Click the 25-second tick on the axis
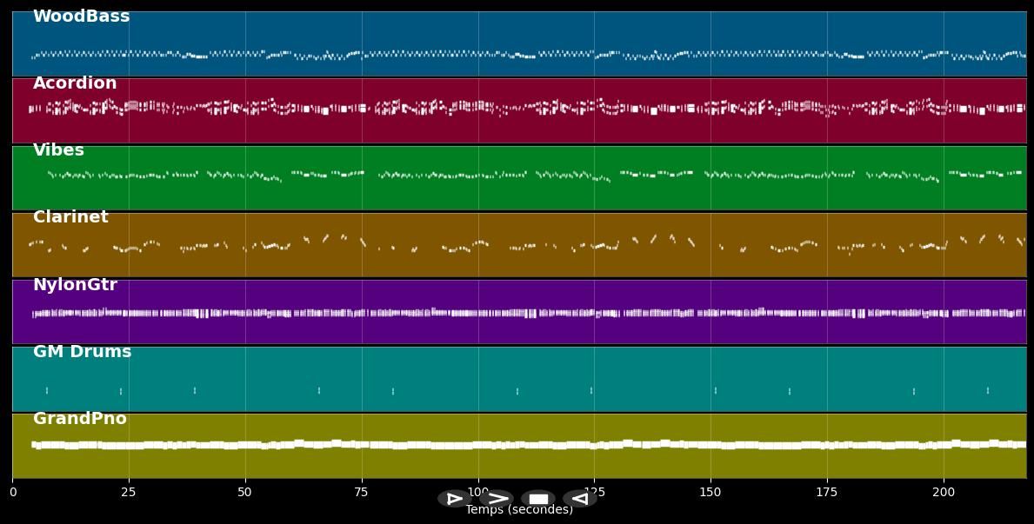This screenshot has width=1034, height=524. coord(129,492)
